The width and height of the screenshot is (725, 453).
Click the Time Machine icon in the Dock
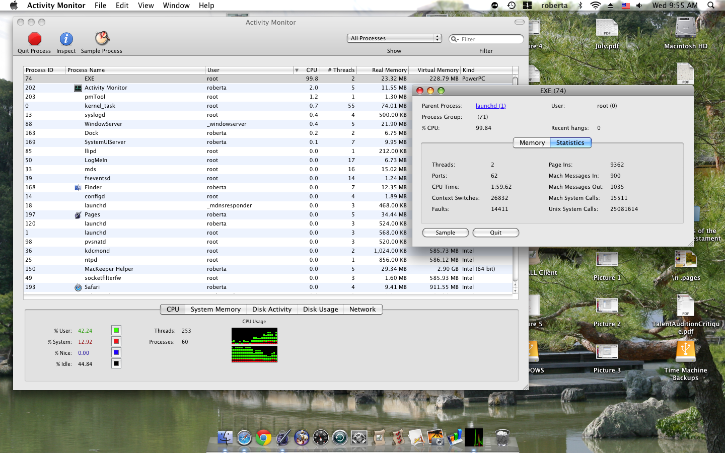click(340, 437)
